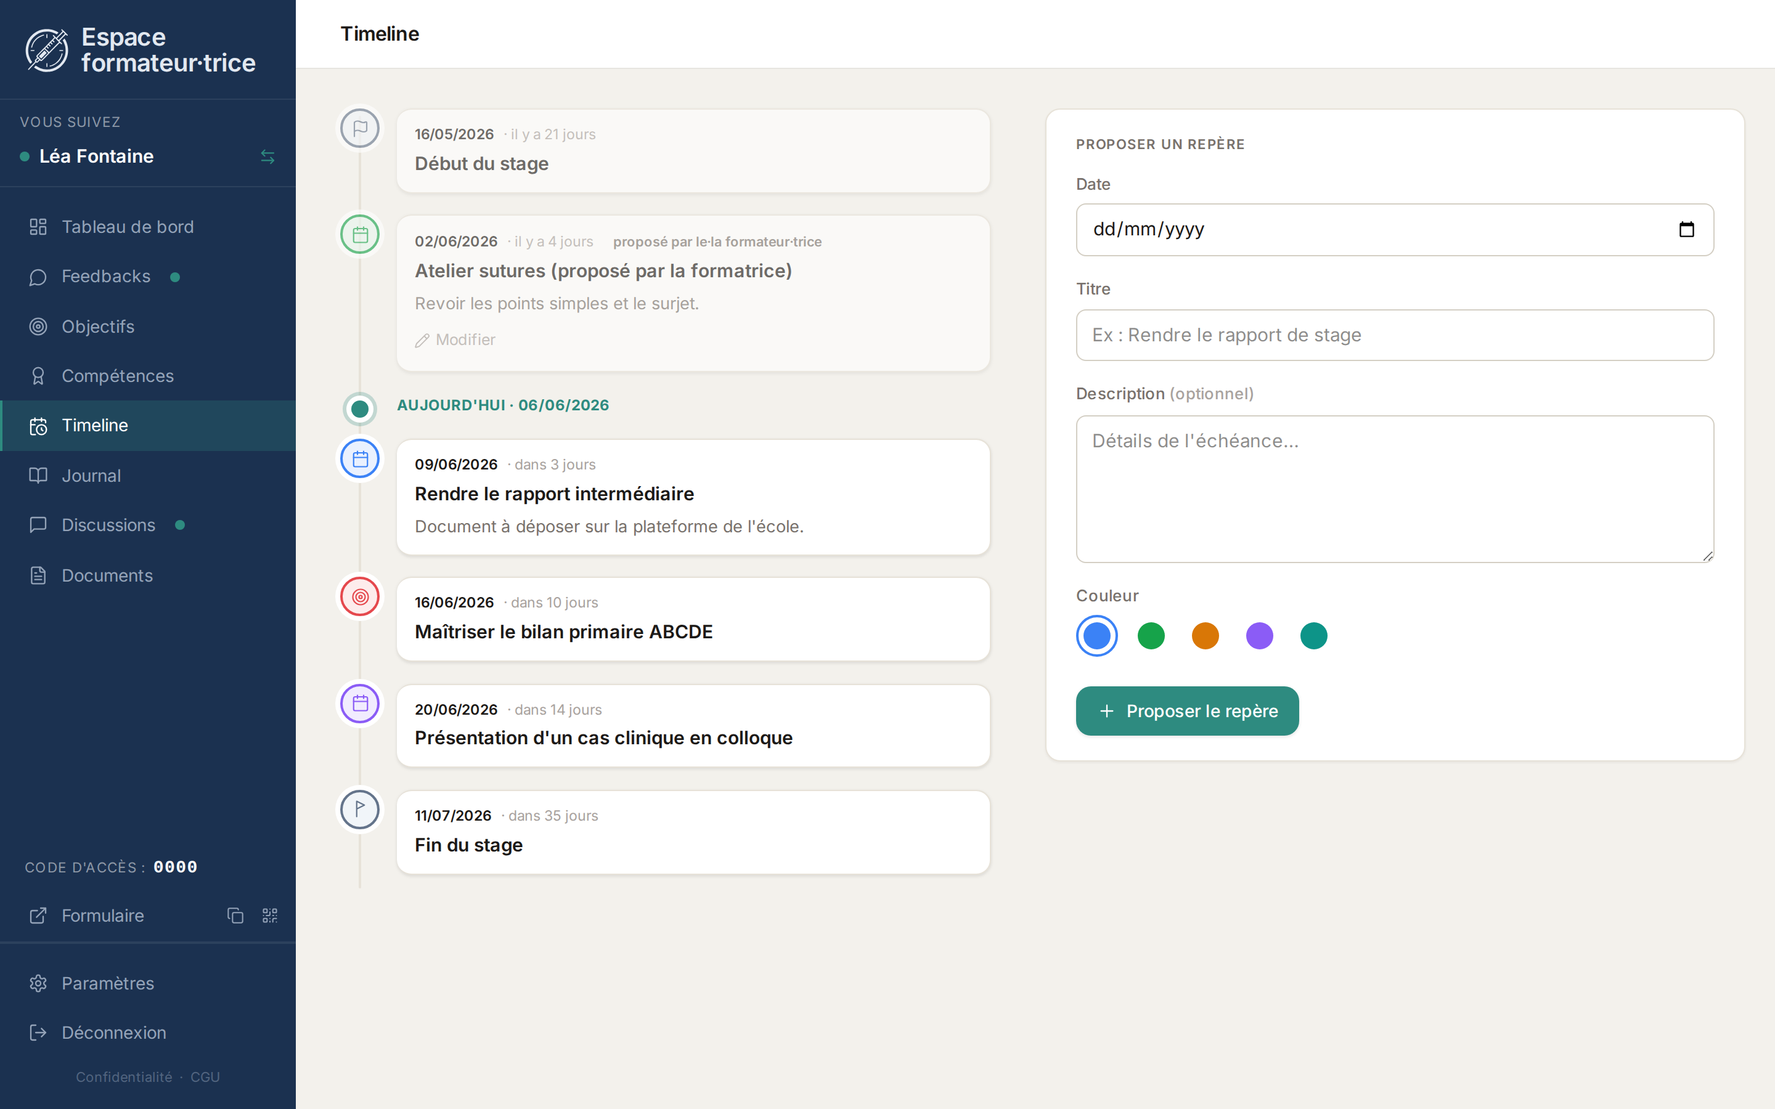This screenshot has width=1775, height=1109.
Task: Click the Léa Fontaine student name
Action: tap(96, 156)
